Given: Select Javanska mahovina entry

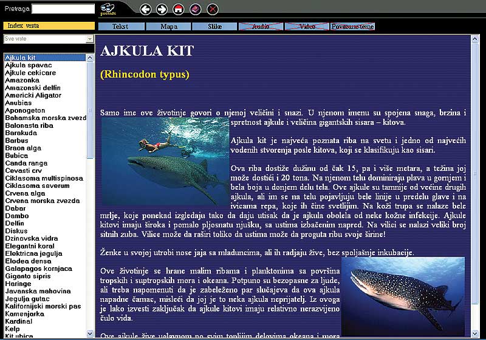Looking at the screenshot, I should (x=45, y=291).
